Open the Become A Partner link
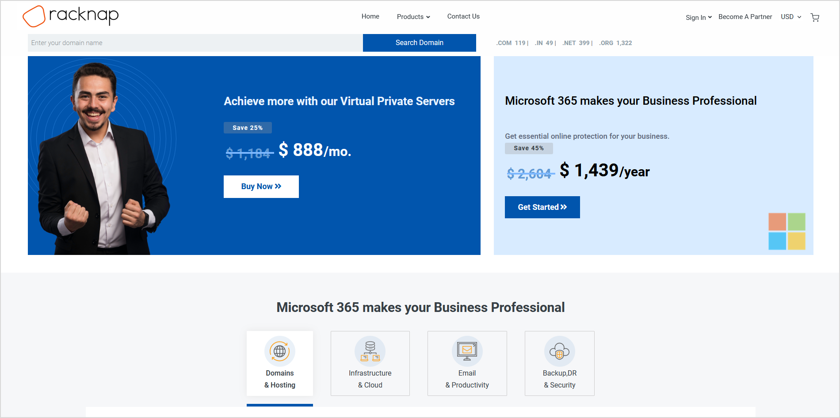The image size is (840, 418). click(745, 17)
